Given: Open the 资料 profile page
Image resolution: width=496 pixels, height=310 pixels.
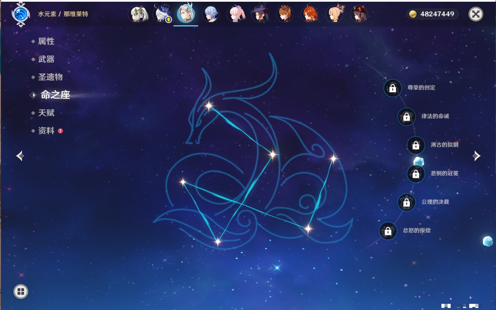Looking at the screenshot, I should (46, 131).
